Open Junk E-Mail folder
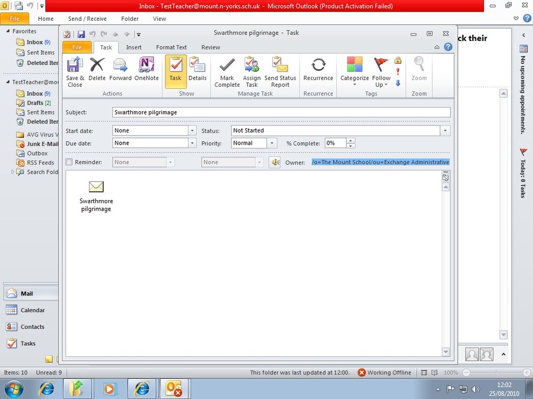The image size is (533, 399). [37, 144]
